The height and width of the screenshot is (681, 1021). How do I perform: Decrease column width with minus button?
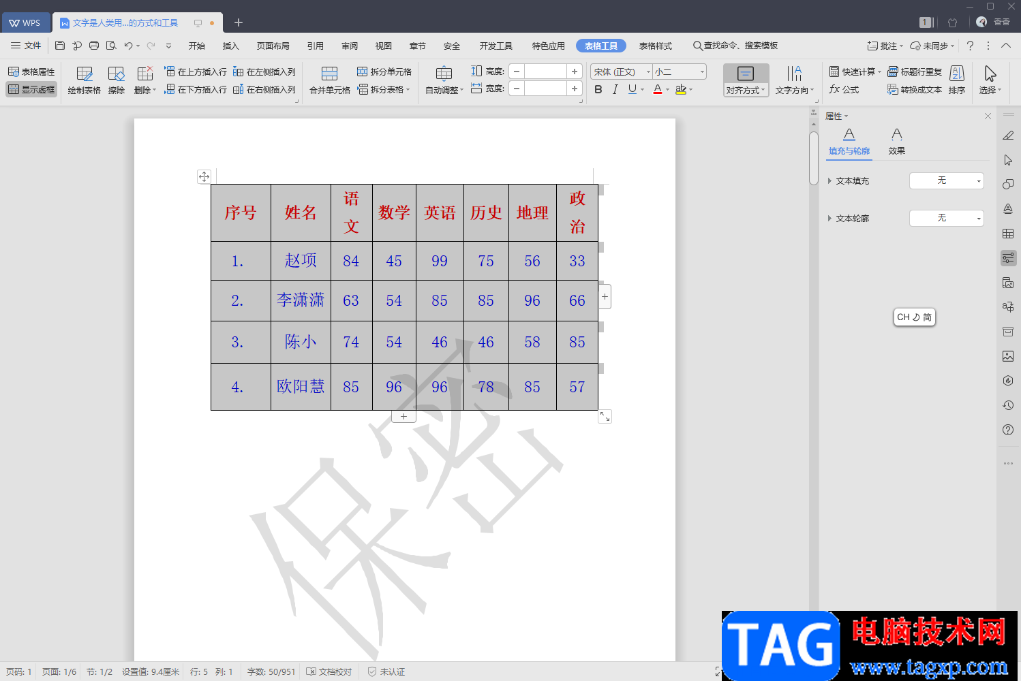(x=517, y=89)
